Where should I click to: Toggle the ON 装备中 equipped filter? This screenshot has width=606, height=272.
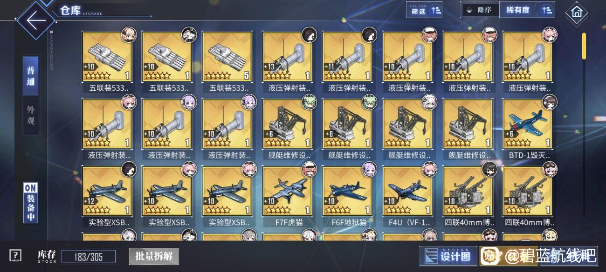tap(31, 203)
